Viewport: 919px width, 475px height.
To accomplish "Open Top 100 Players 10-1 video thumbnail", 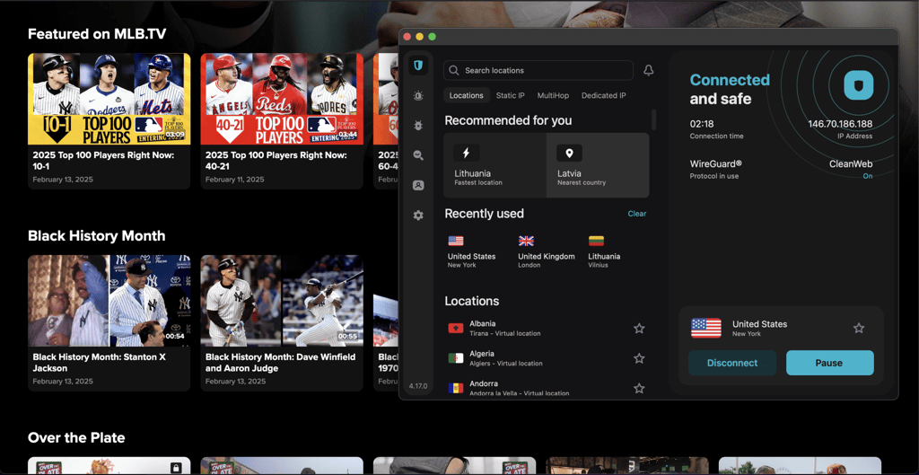I will (x=109, y=99).
